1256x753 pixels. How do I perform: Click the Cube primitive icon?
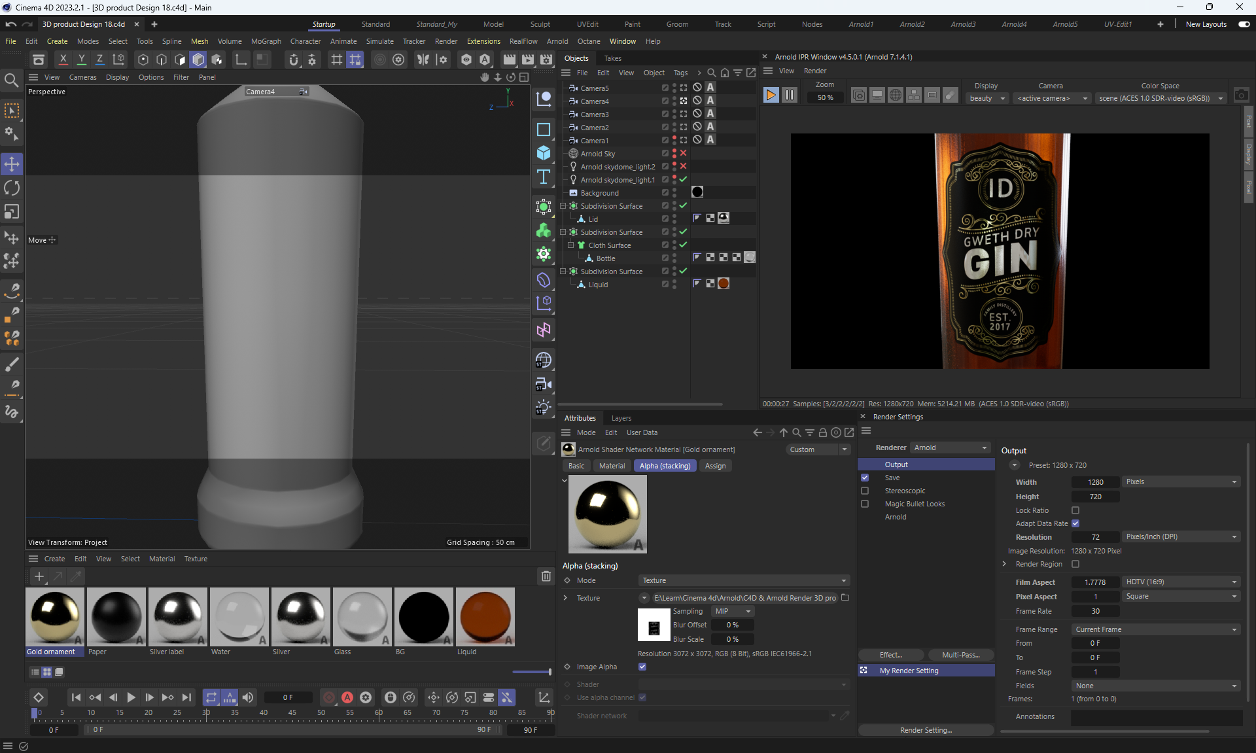(543, 153)
